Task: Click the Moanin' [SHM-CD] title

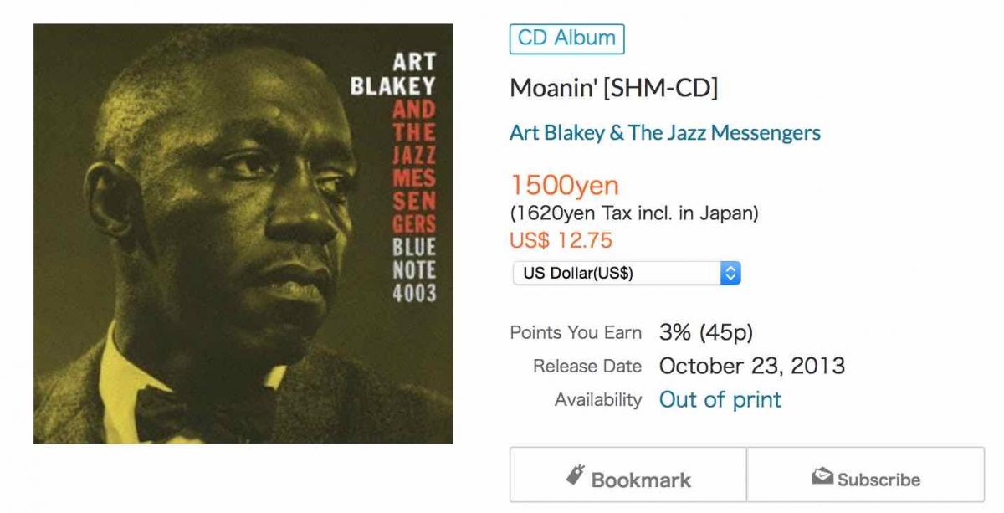Action: 613,88
